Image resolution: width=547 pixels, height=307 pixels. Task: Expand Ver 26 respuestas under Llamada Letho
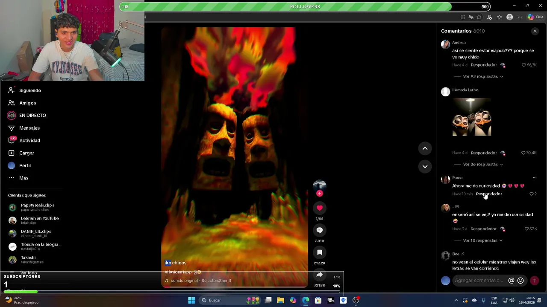click(x=483, y=164)
